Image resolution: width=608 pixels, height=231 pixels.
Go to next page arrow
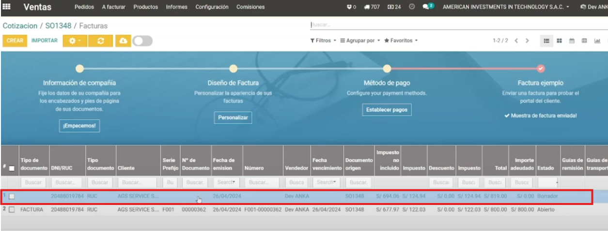(x=527, y=41)
